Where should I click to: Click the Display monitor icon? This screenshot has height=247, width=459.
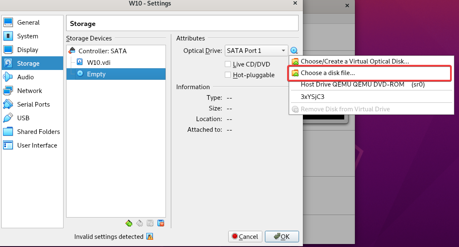8,50
